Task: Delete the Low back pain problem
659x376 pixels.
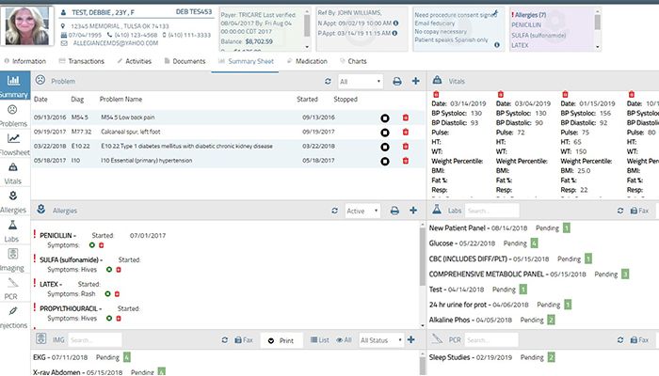Action: 406,117
